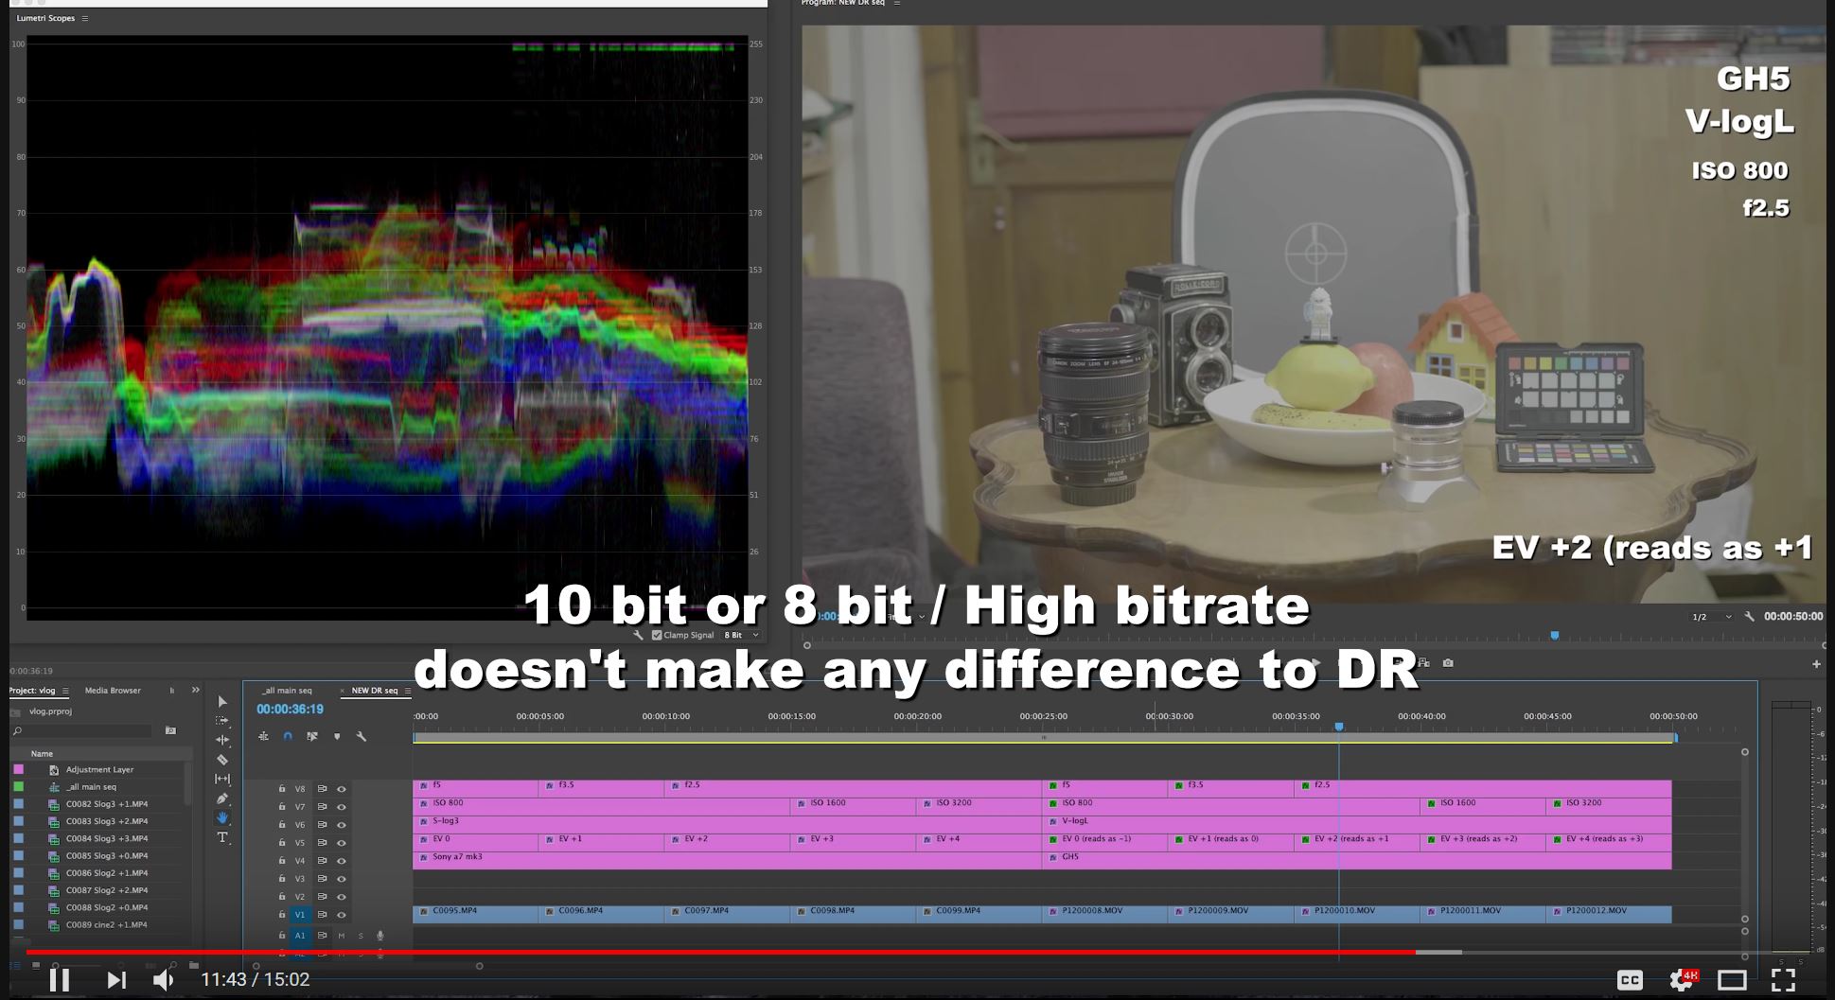Switch to the _all main seq tab
Viewport: 1835px width, 1000px height.
point(287,691)
